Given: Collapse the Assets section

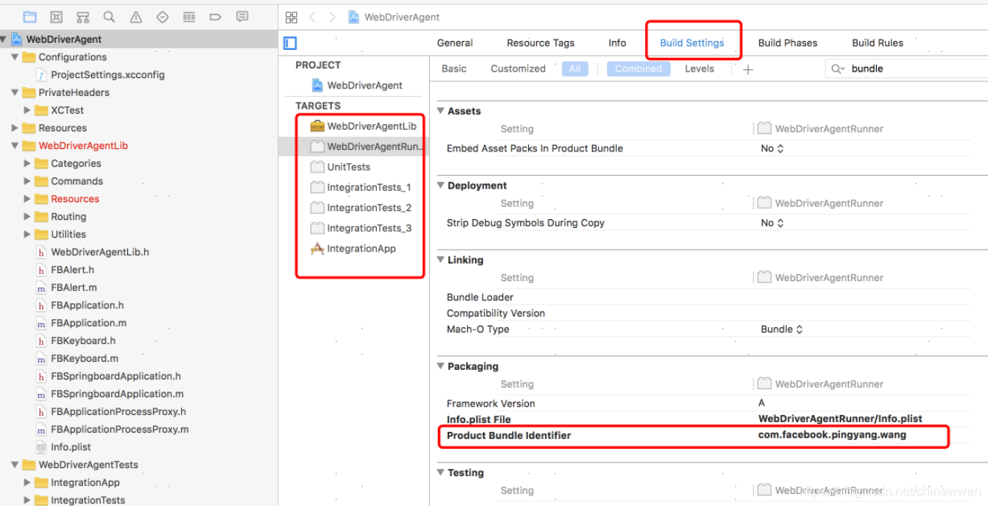Looking at the screenshot, I should [440, 111].
